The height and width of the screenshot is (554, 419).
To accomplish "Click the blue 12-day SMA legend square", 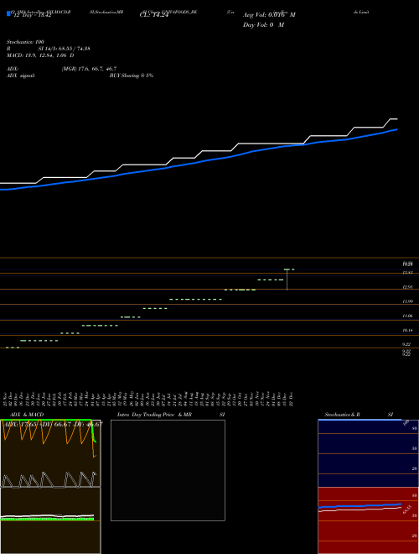I will tap(8, 14).
